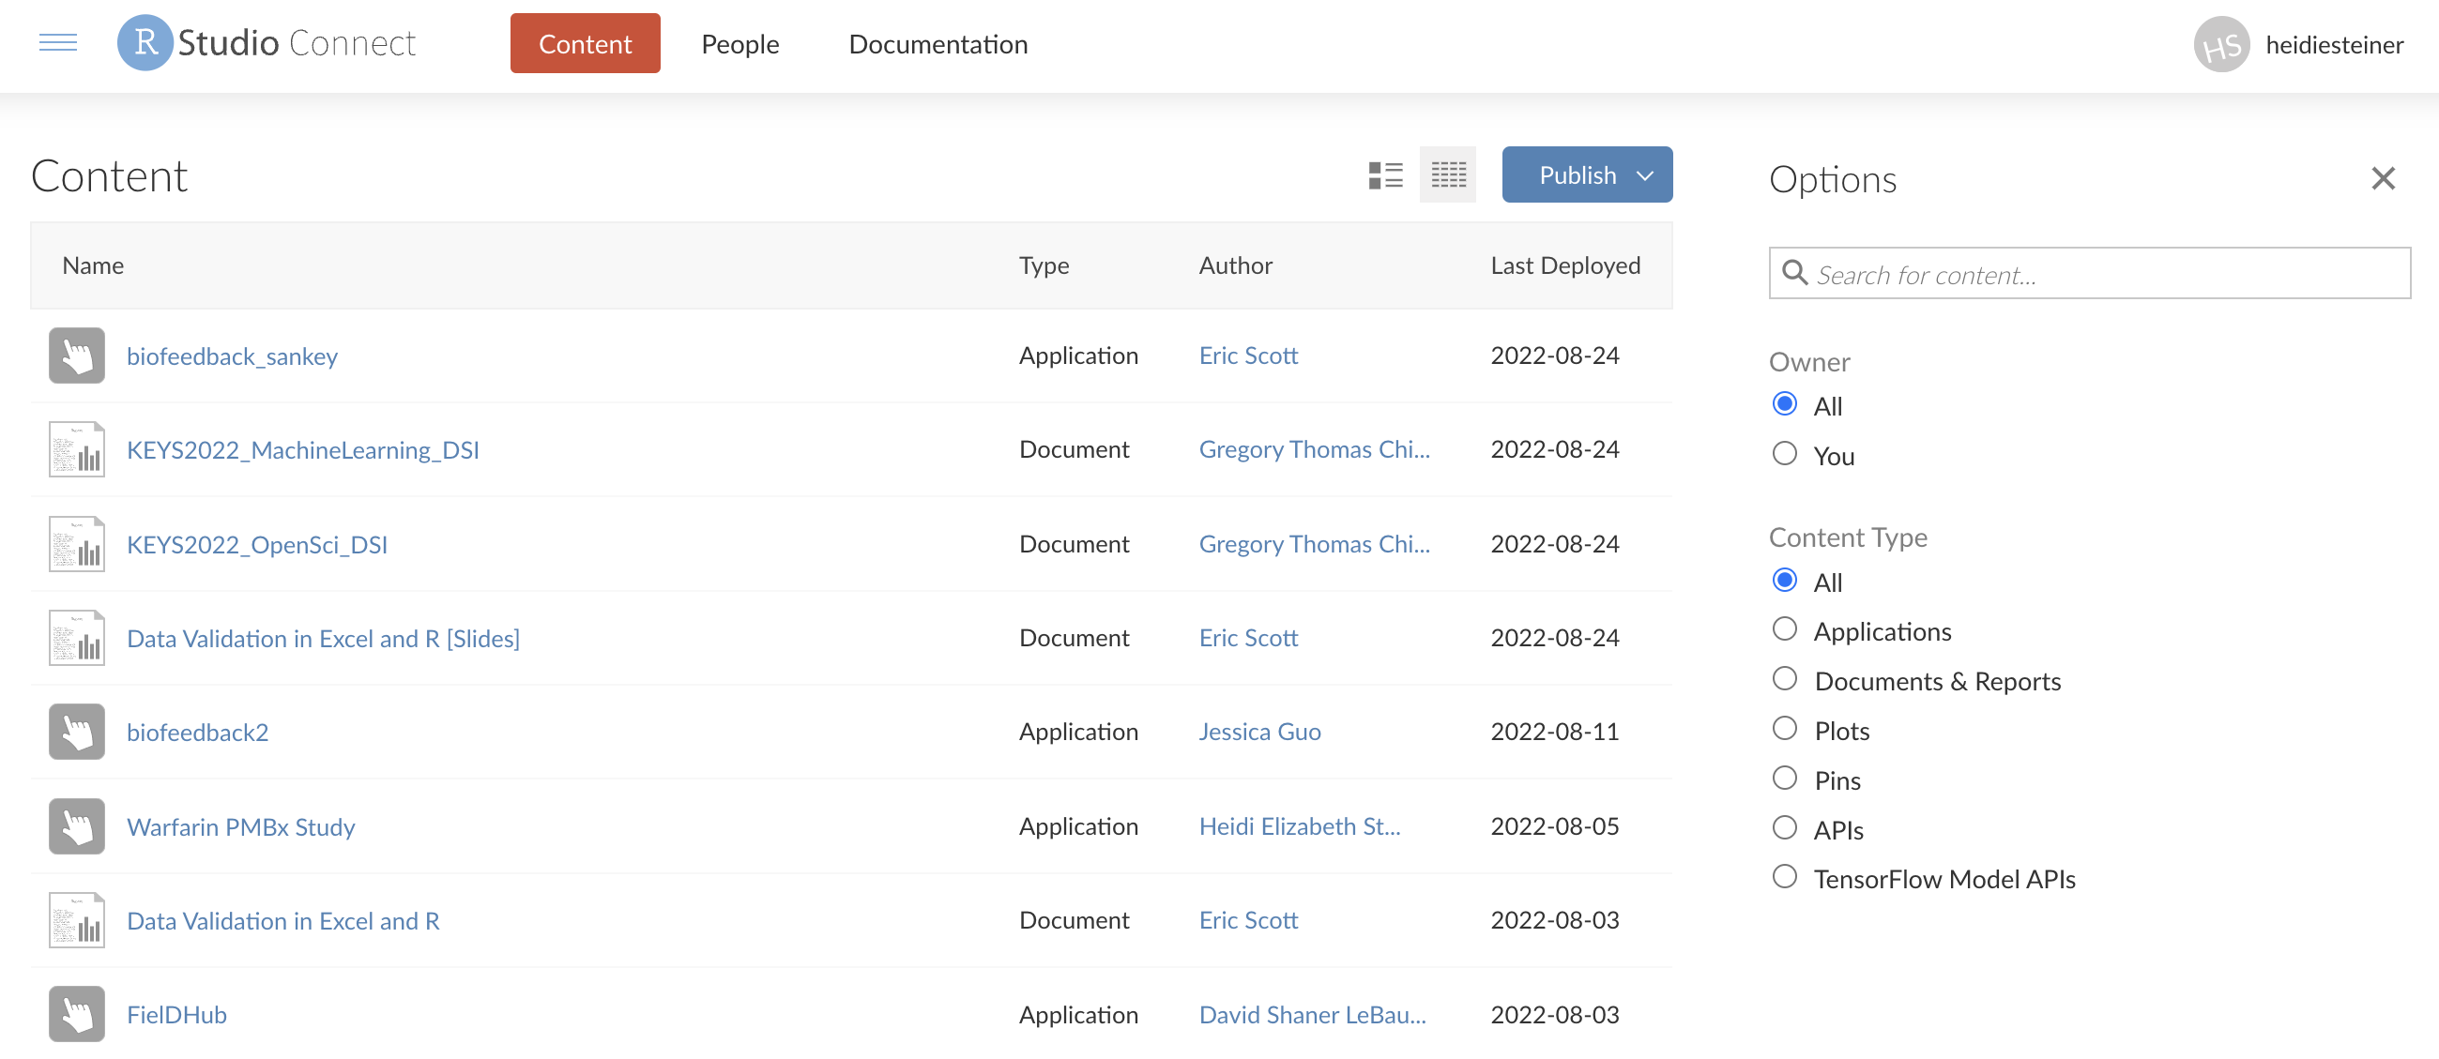Click the RStudio Connect logo
The height and width of the screenshot is (1059, 2439).
[x=267, y=41]
